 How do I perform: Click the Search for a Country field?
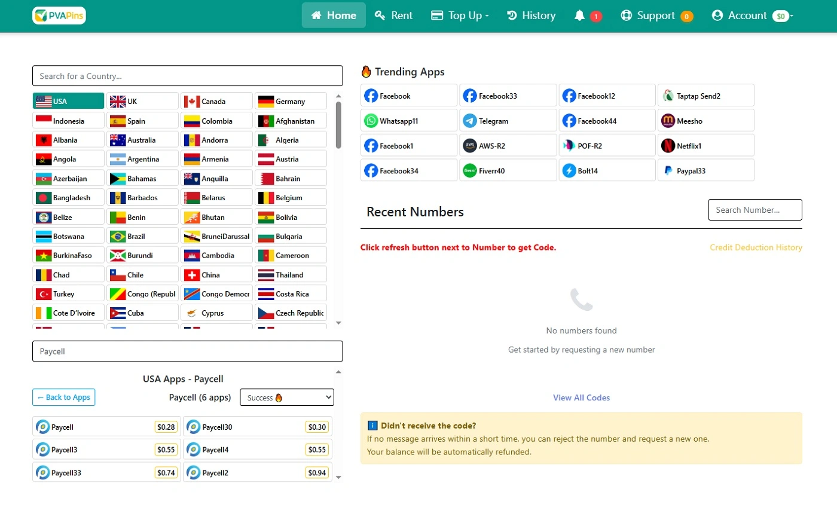point(188,76)
